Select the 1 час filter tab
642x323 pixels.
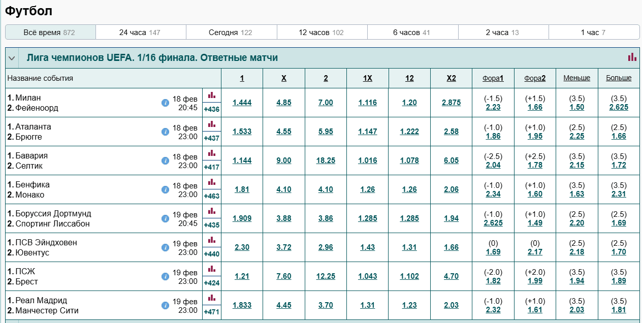coord(593,33)
